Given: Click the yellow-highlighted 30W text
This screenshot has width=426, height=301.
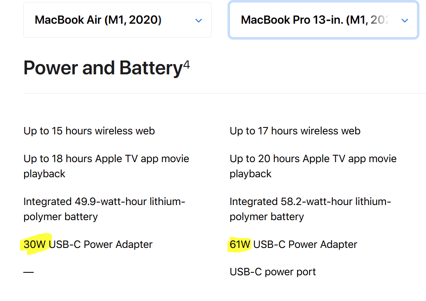Looking at the screenshot, I should [36, 245].
